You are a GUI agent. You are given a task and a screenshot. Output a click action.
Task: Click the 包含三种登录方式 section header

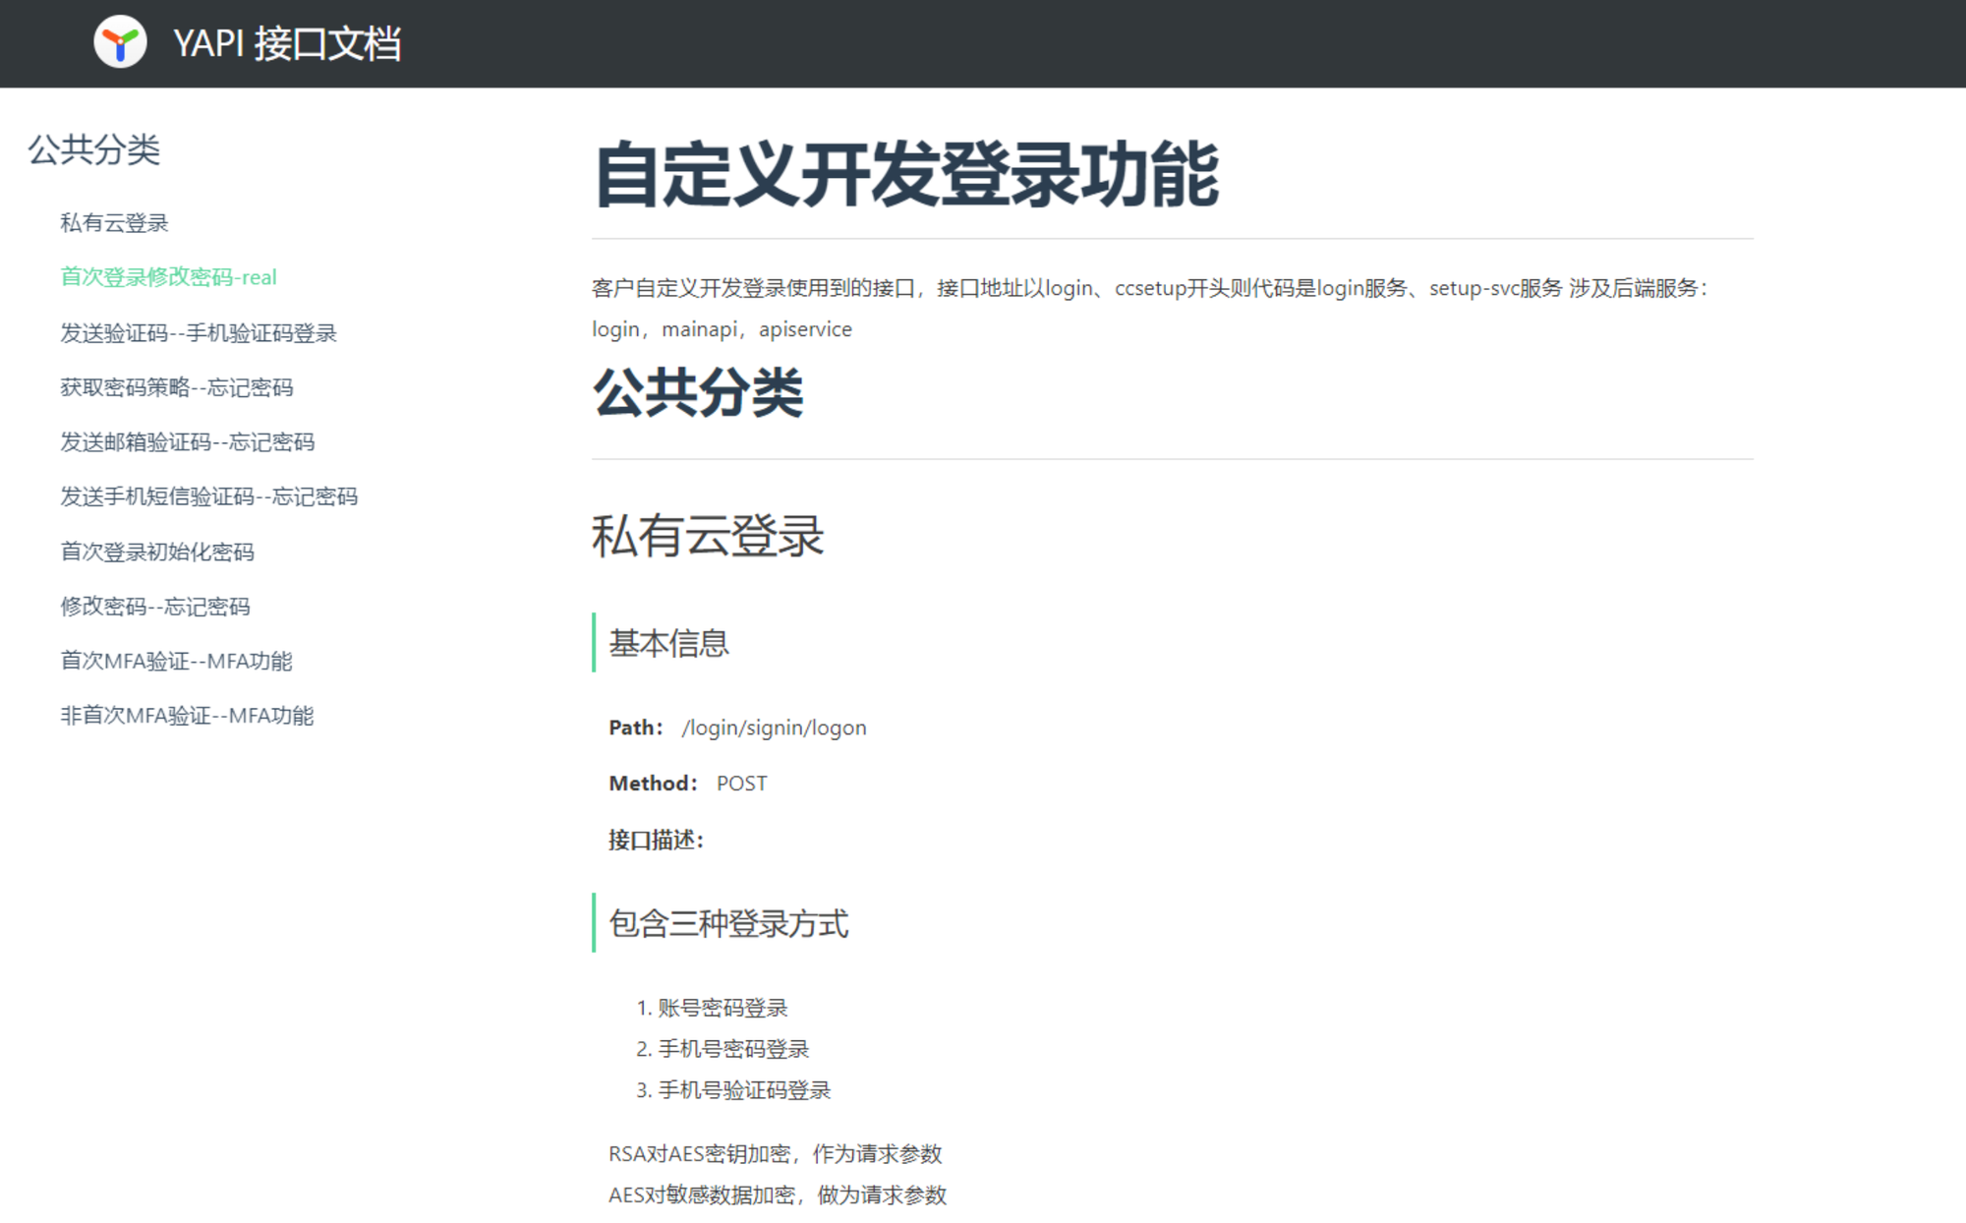click(727, 923)
